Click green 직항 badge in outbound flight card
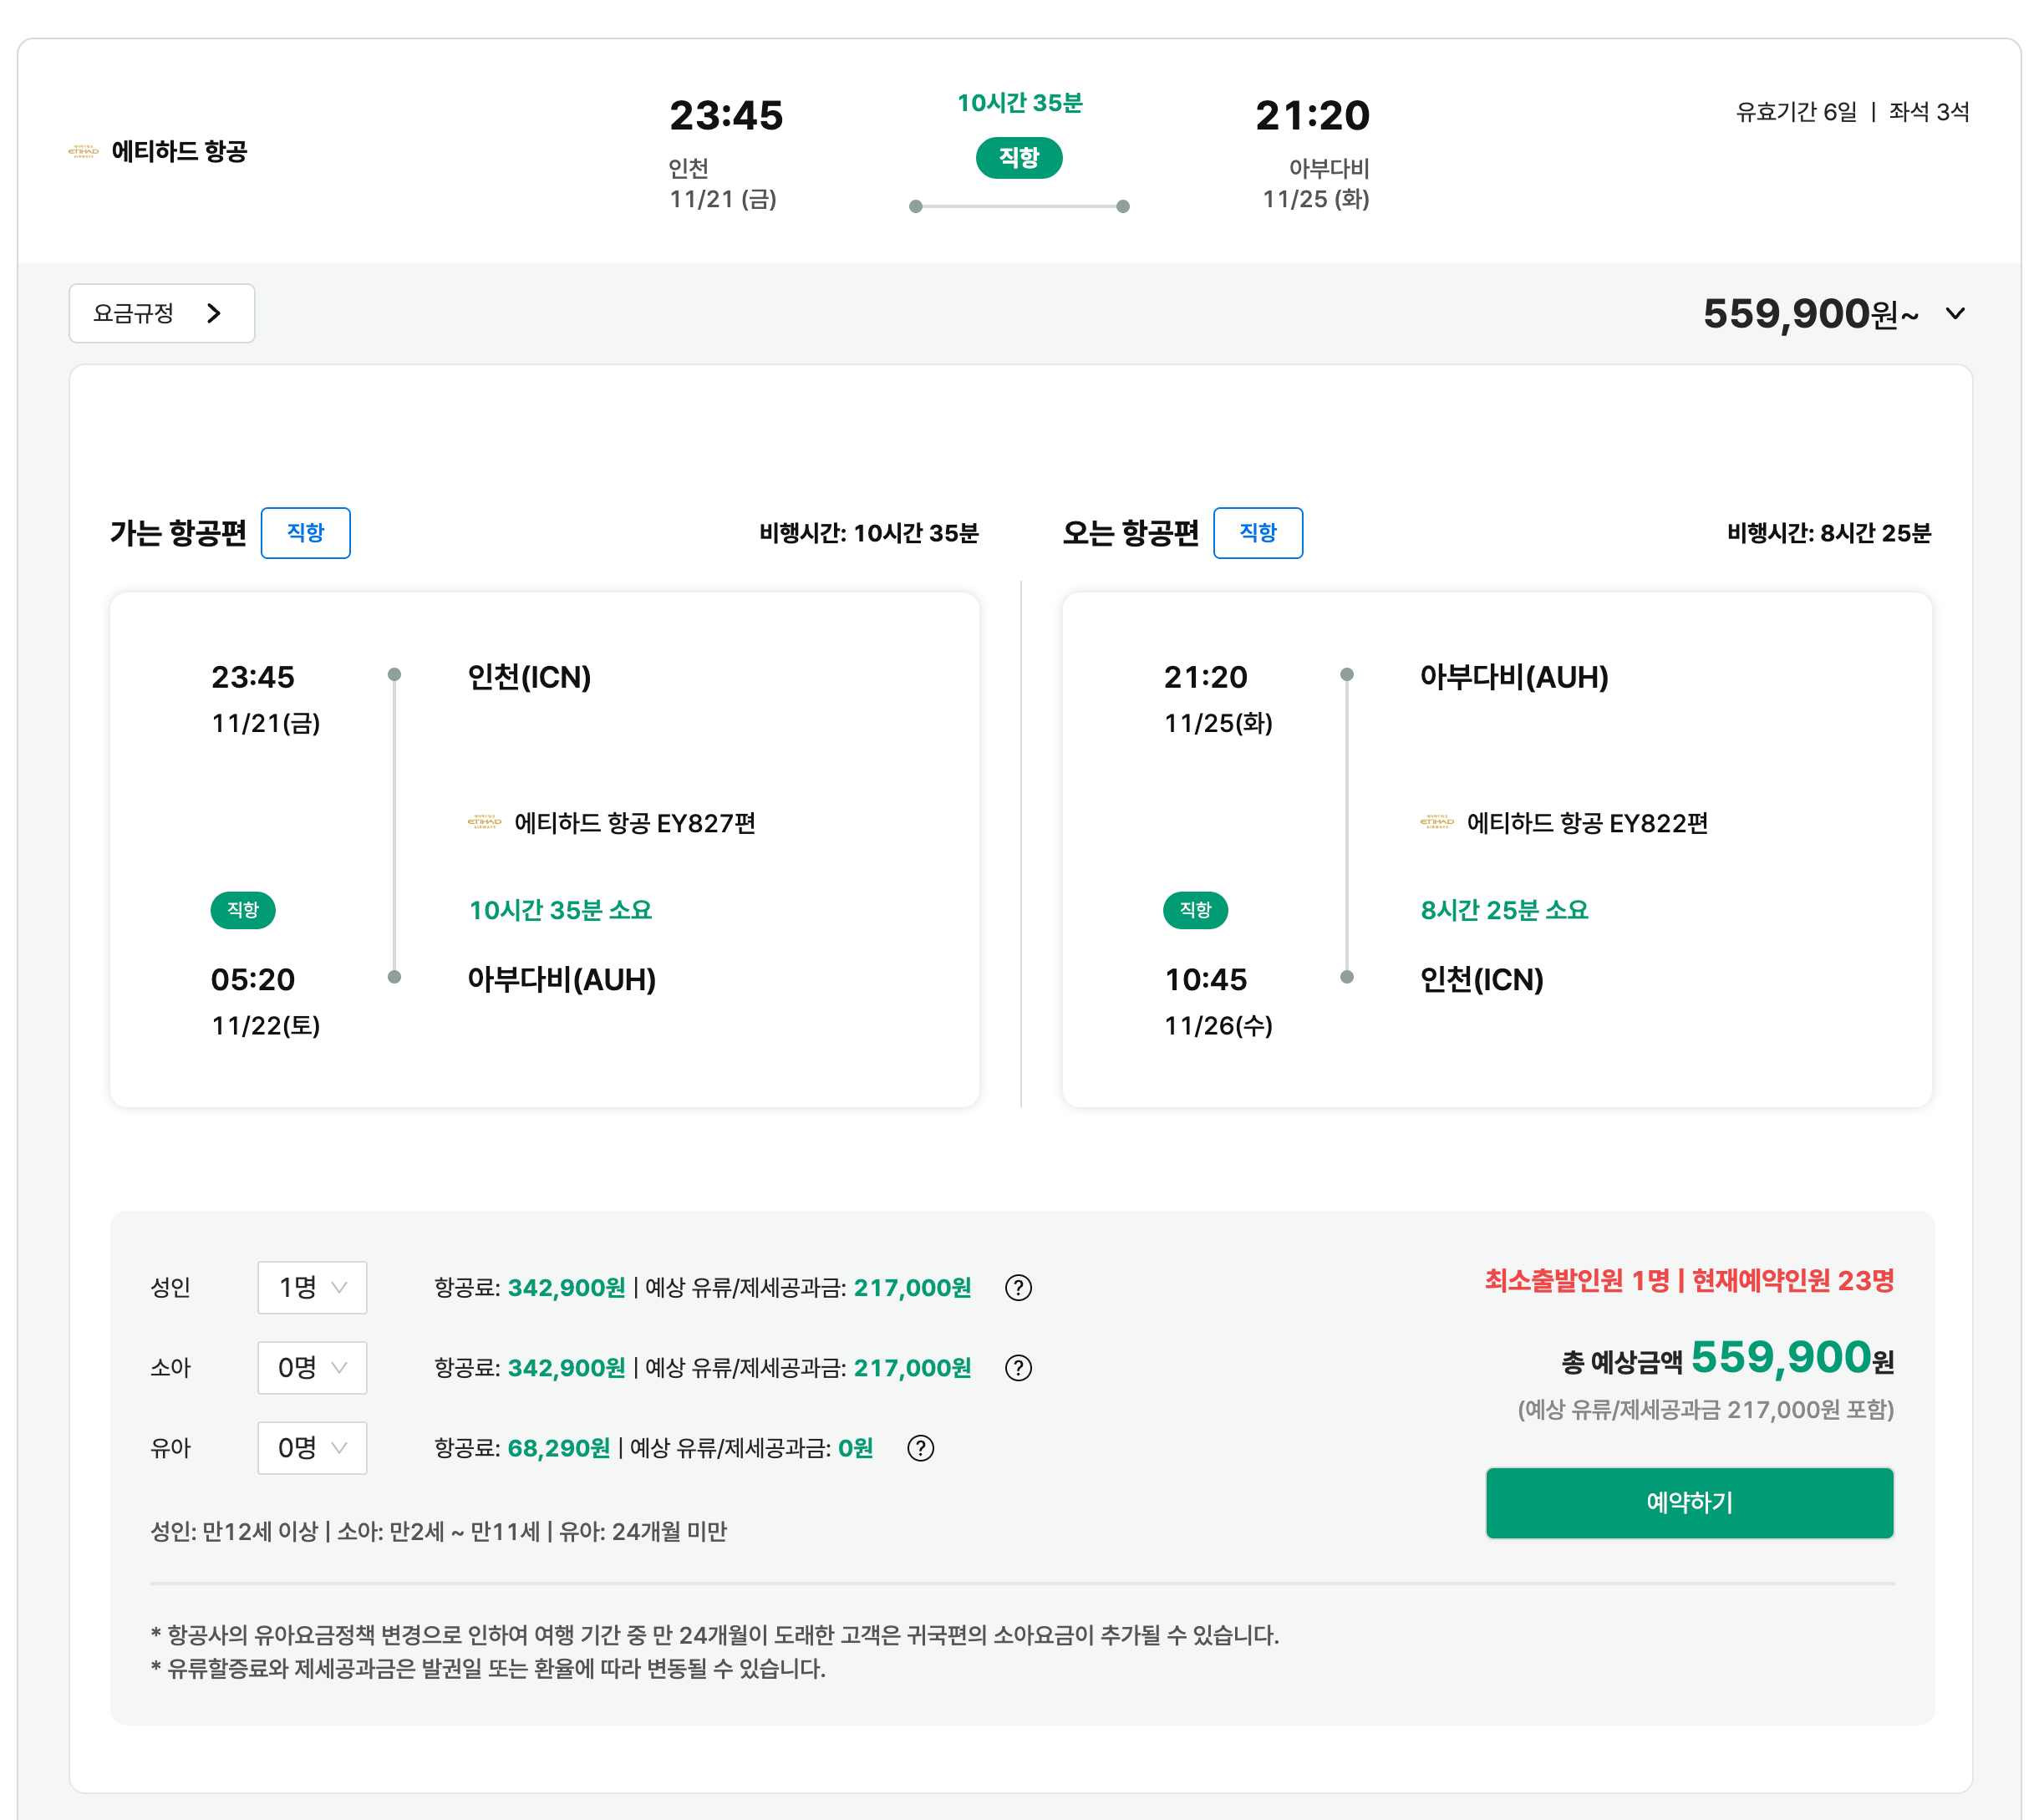 243,910
